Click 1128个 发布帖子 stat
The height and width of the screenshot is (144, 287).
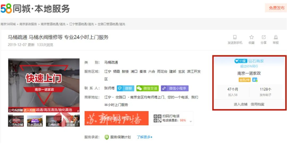(265, 92)
